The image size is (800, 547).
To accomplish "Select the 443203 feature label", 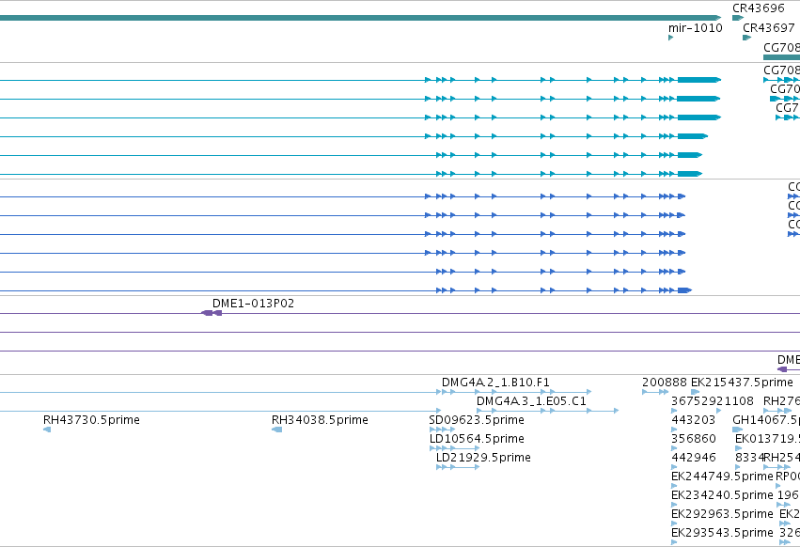I will (694, 420).
